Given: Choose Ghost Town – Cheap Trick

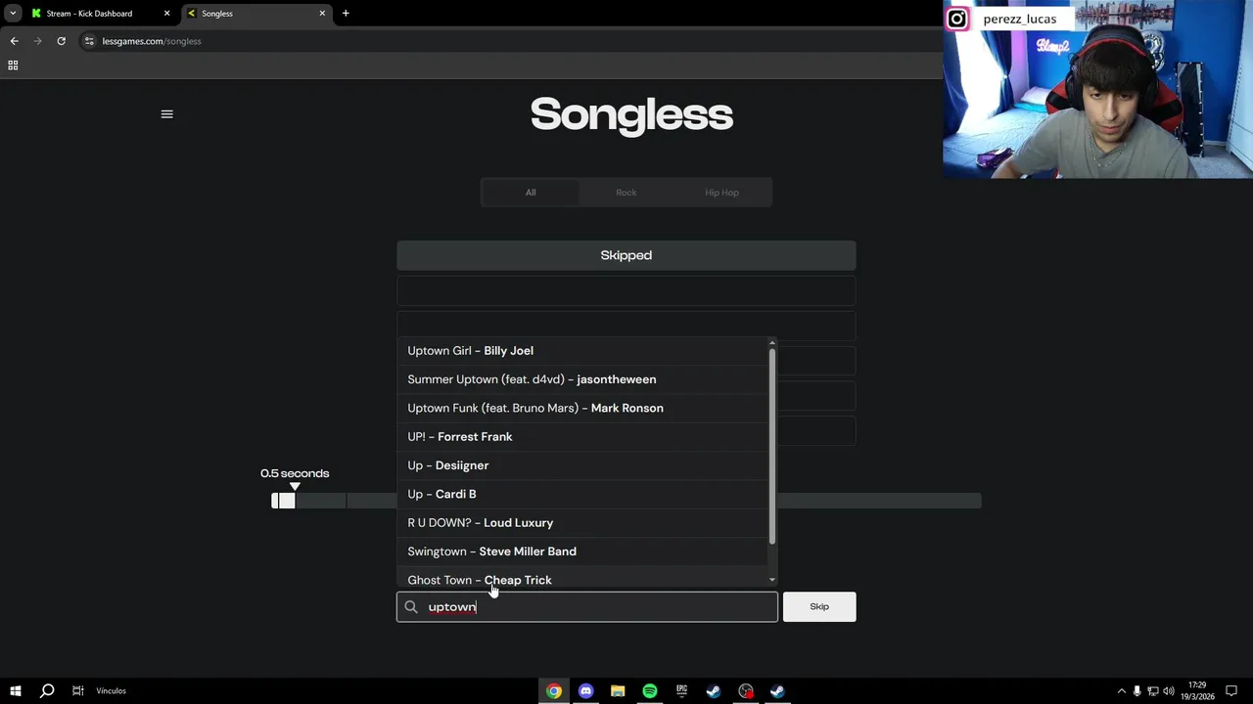Looking at the screenshot, I should coord(582,578).
